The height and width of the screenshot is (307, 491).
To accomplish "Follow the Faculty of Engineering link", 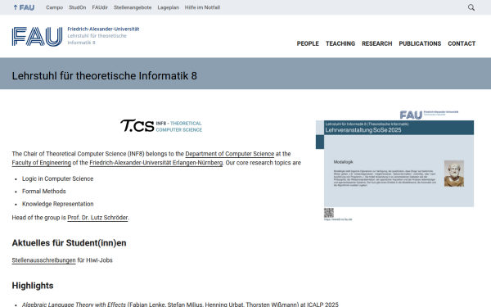I will click(42, 163).
